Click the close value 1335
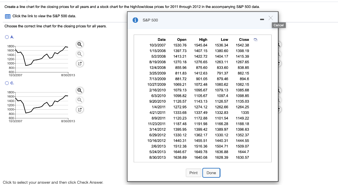Viewport: 338px width, 185px height. [245, 113]
